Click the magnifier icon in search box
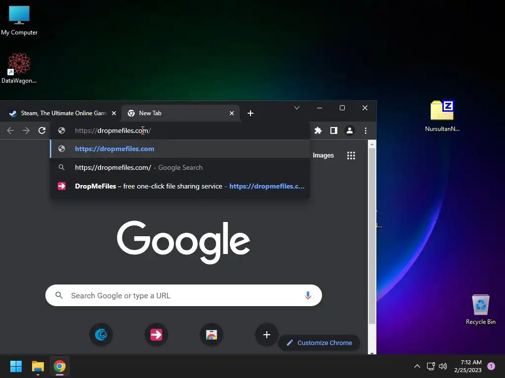 (59, 295)
